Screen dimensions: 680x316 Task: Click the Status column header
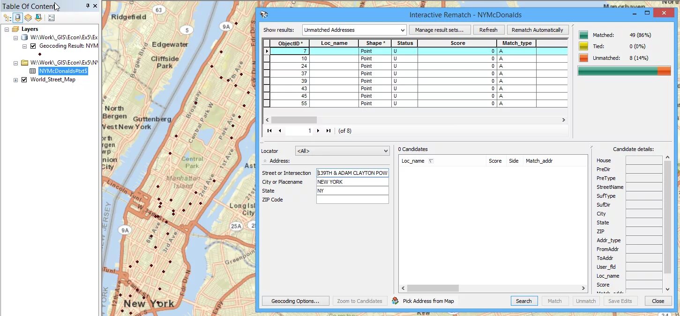tap(404, 43)
